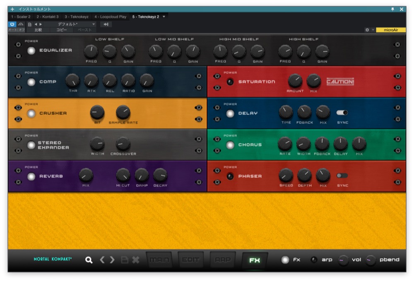Pin the instrument window
This screenshot has height=281, width=414.
392,9
